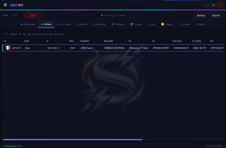This screenshot has height=148, width=226.
Task: Click the Screen monitor icon
Action: (x=132, y=24)
